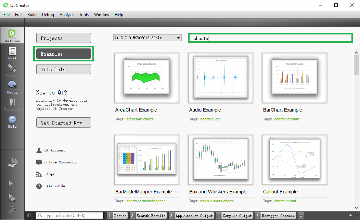Expand the output panes selector arrows
Image resolution: width=360 pixels, height=220 pixels.
(301, 216)
